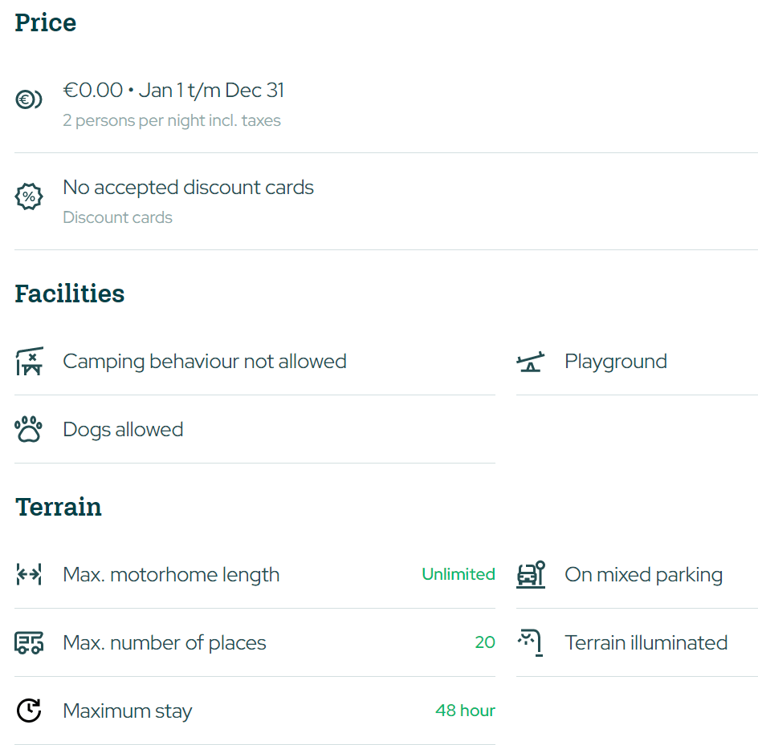758x745 pixels.
Task: Click 'No accepted discount cards' text
Action: coord(188,188)
